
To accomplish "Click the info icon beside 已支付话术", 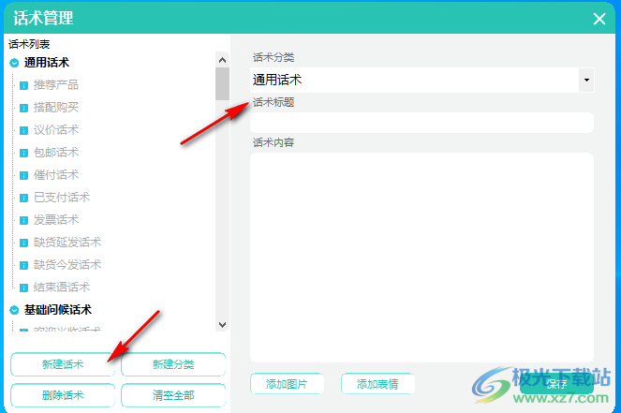I will (x=23, y=198).
